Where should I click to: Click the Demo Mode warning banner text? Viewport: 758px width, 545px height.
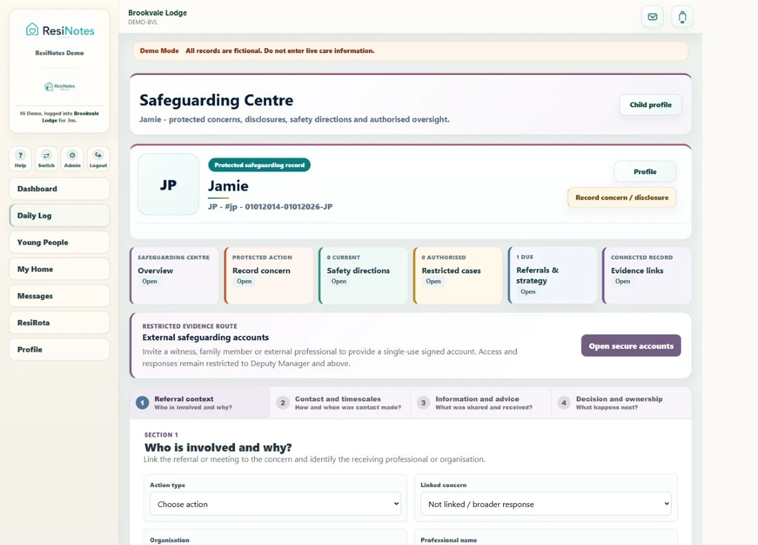(x=257, y=51)
